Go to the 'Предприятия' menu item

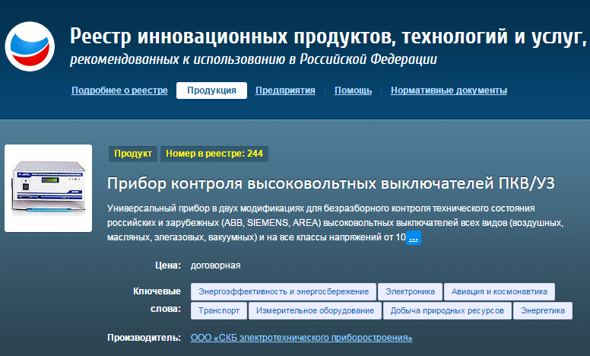[x=285, y=91]
